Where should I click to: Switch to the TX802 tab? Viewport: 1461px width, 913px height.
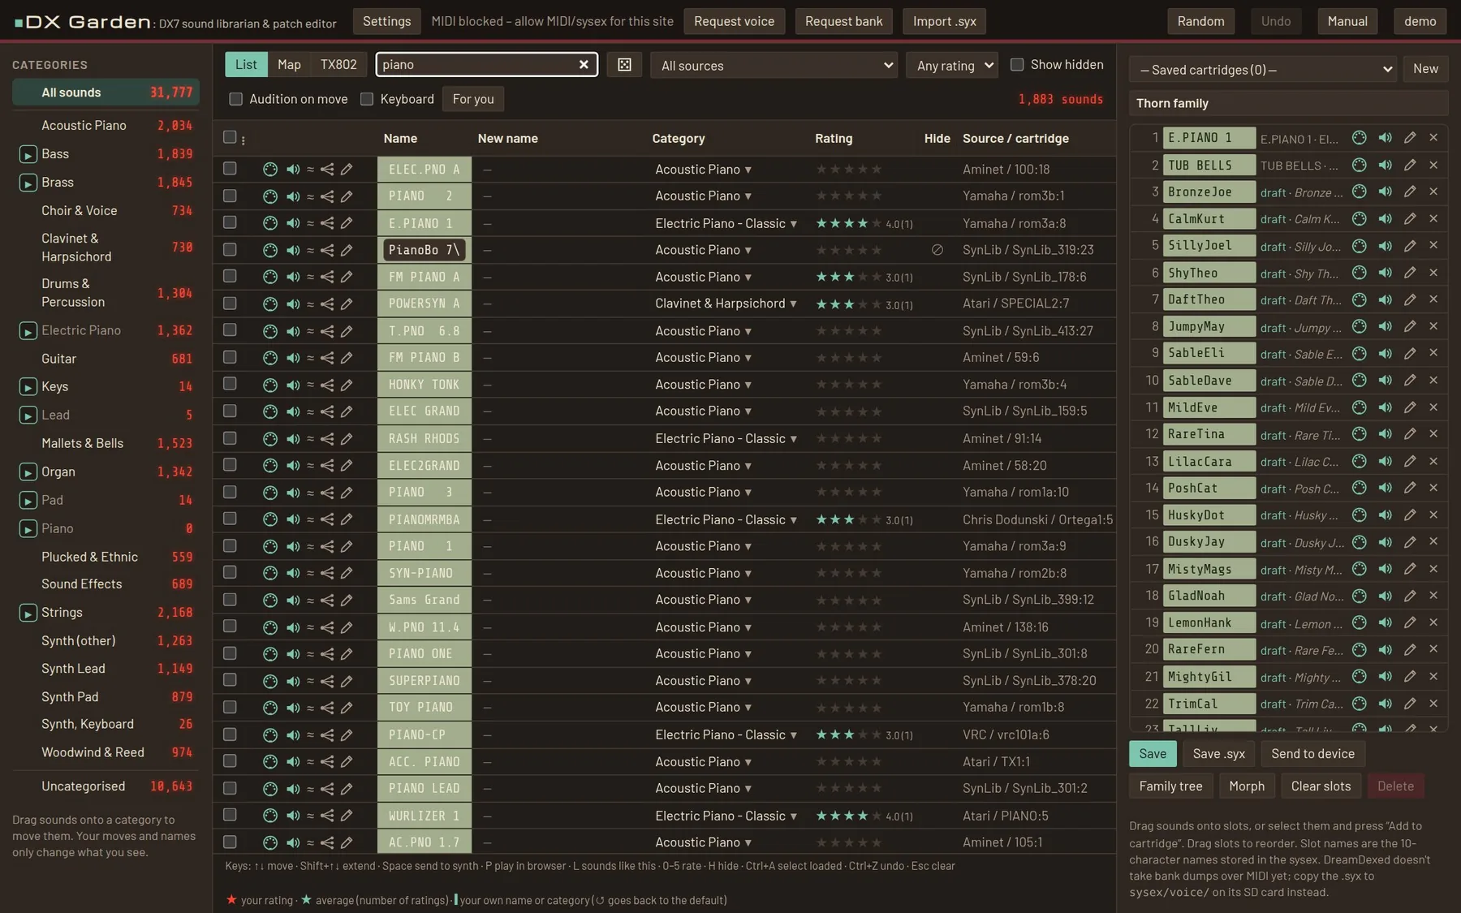[x=338, y=65]
